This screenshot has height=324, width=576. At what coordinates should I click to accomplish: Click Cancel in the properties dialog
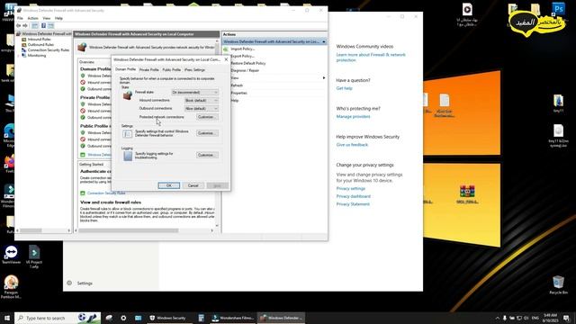pyautogui.click(x=193, y=185)
